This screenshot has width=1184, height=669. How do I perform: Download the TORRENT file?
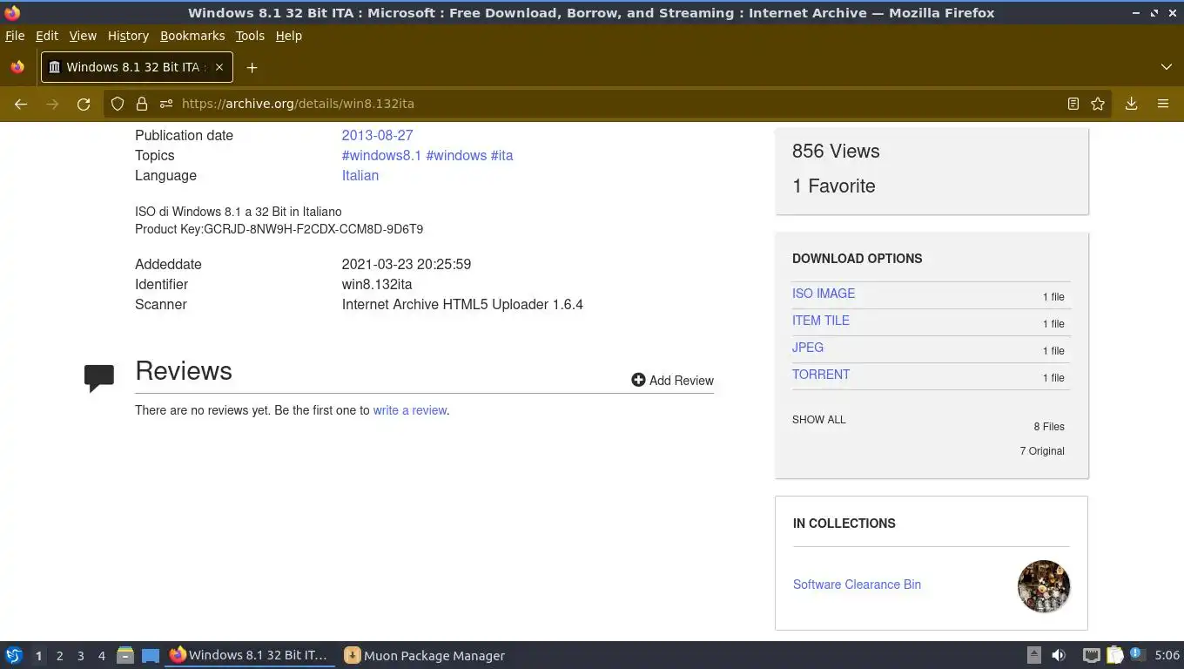click(821, 375)
